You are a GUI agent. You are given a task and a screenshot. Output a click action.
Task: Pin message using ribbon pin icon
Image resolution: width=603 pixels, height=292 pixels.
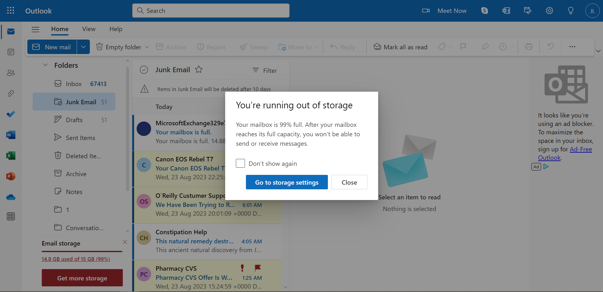[x=485, y=47]
